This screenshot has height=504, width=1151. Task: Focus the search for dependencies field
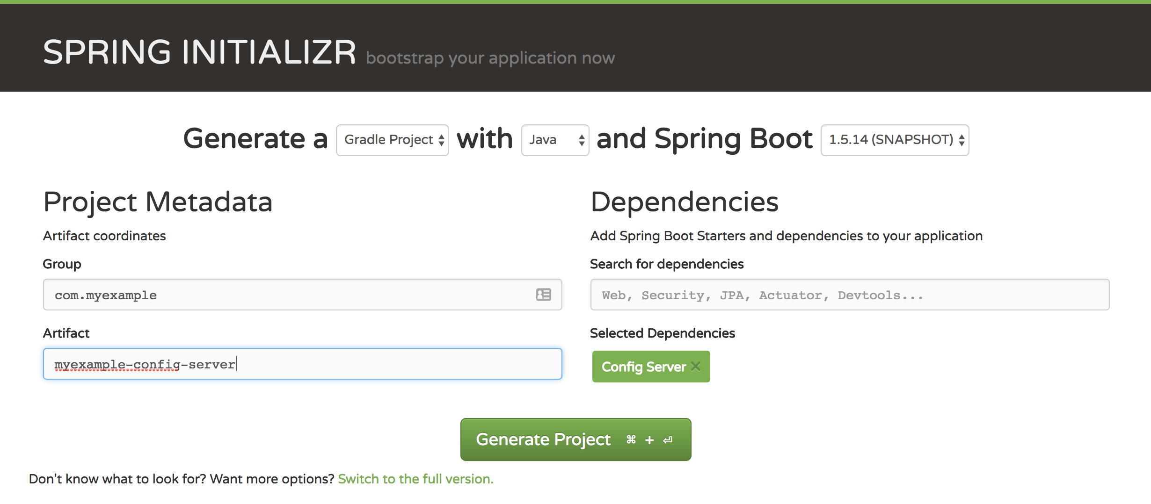[850, 295]
